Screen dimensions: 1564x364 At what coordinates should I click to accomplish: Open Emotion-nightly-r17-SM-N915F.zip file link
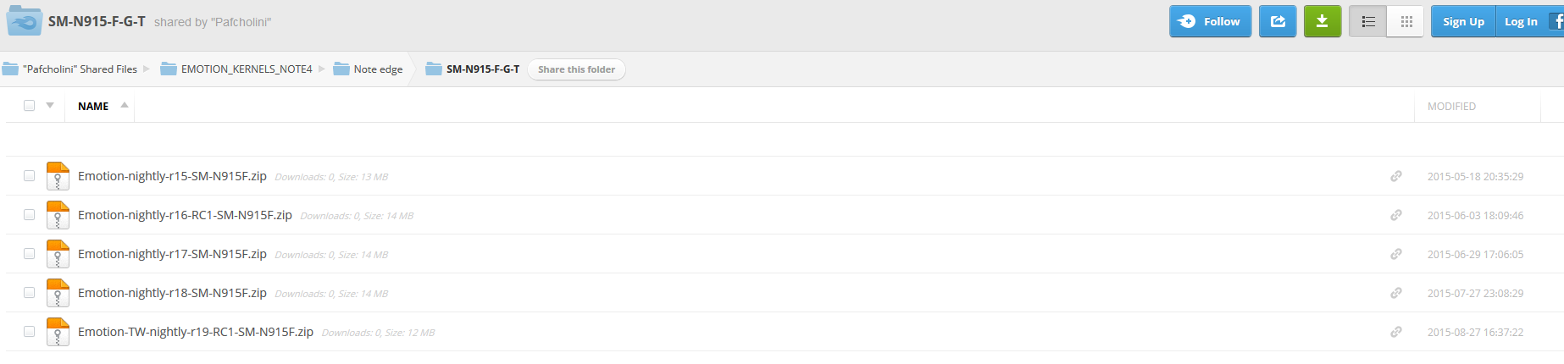point(172,254)
